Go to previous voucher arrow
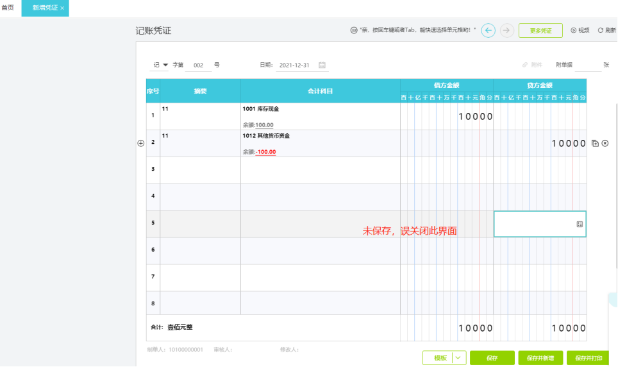Image resolution: width=618 pixels, height=367 pixels. pos(488,30)
